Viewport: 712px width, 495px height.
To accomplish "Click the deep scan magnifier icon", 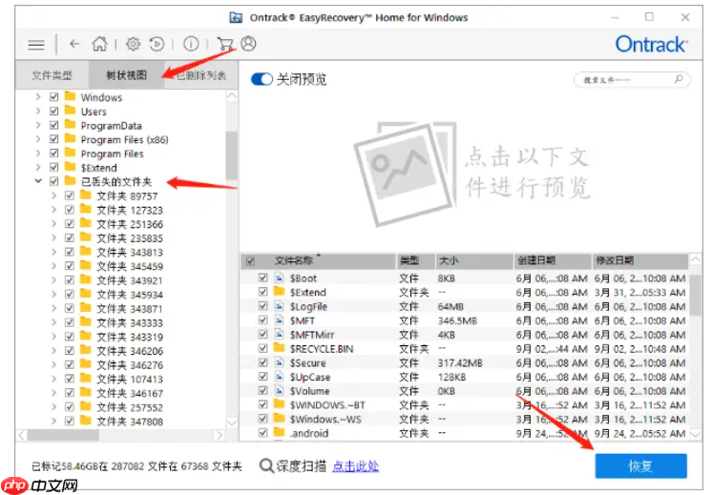I will point(266,465).
